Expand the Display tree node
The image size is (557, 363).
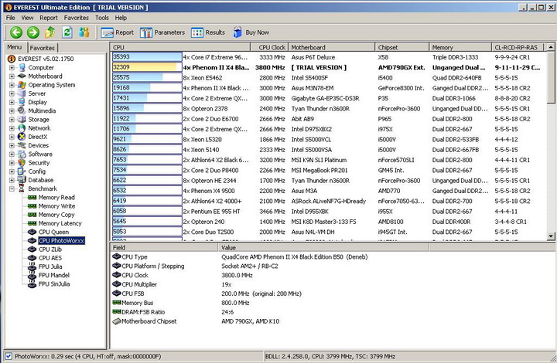pos(12,102)
